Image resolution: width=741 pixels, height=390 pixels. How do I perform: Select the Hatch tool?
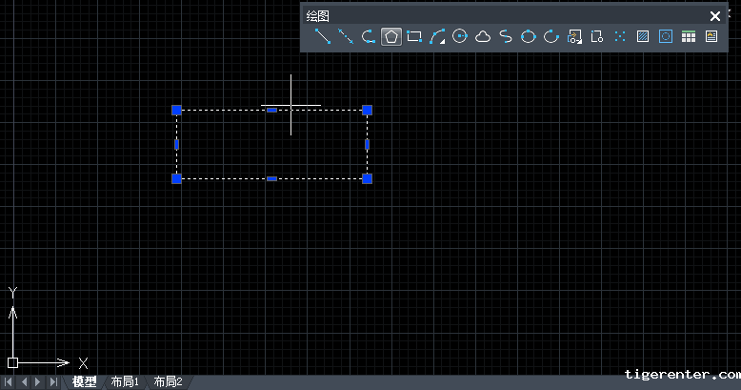pos(643,37)
